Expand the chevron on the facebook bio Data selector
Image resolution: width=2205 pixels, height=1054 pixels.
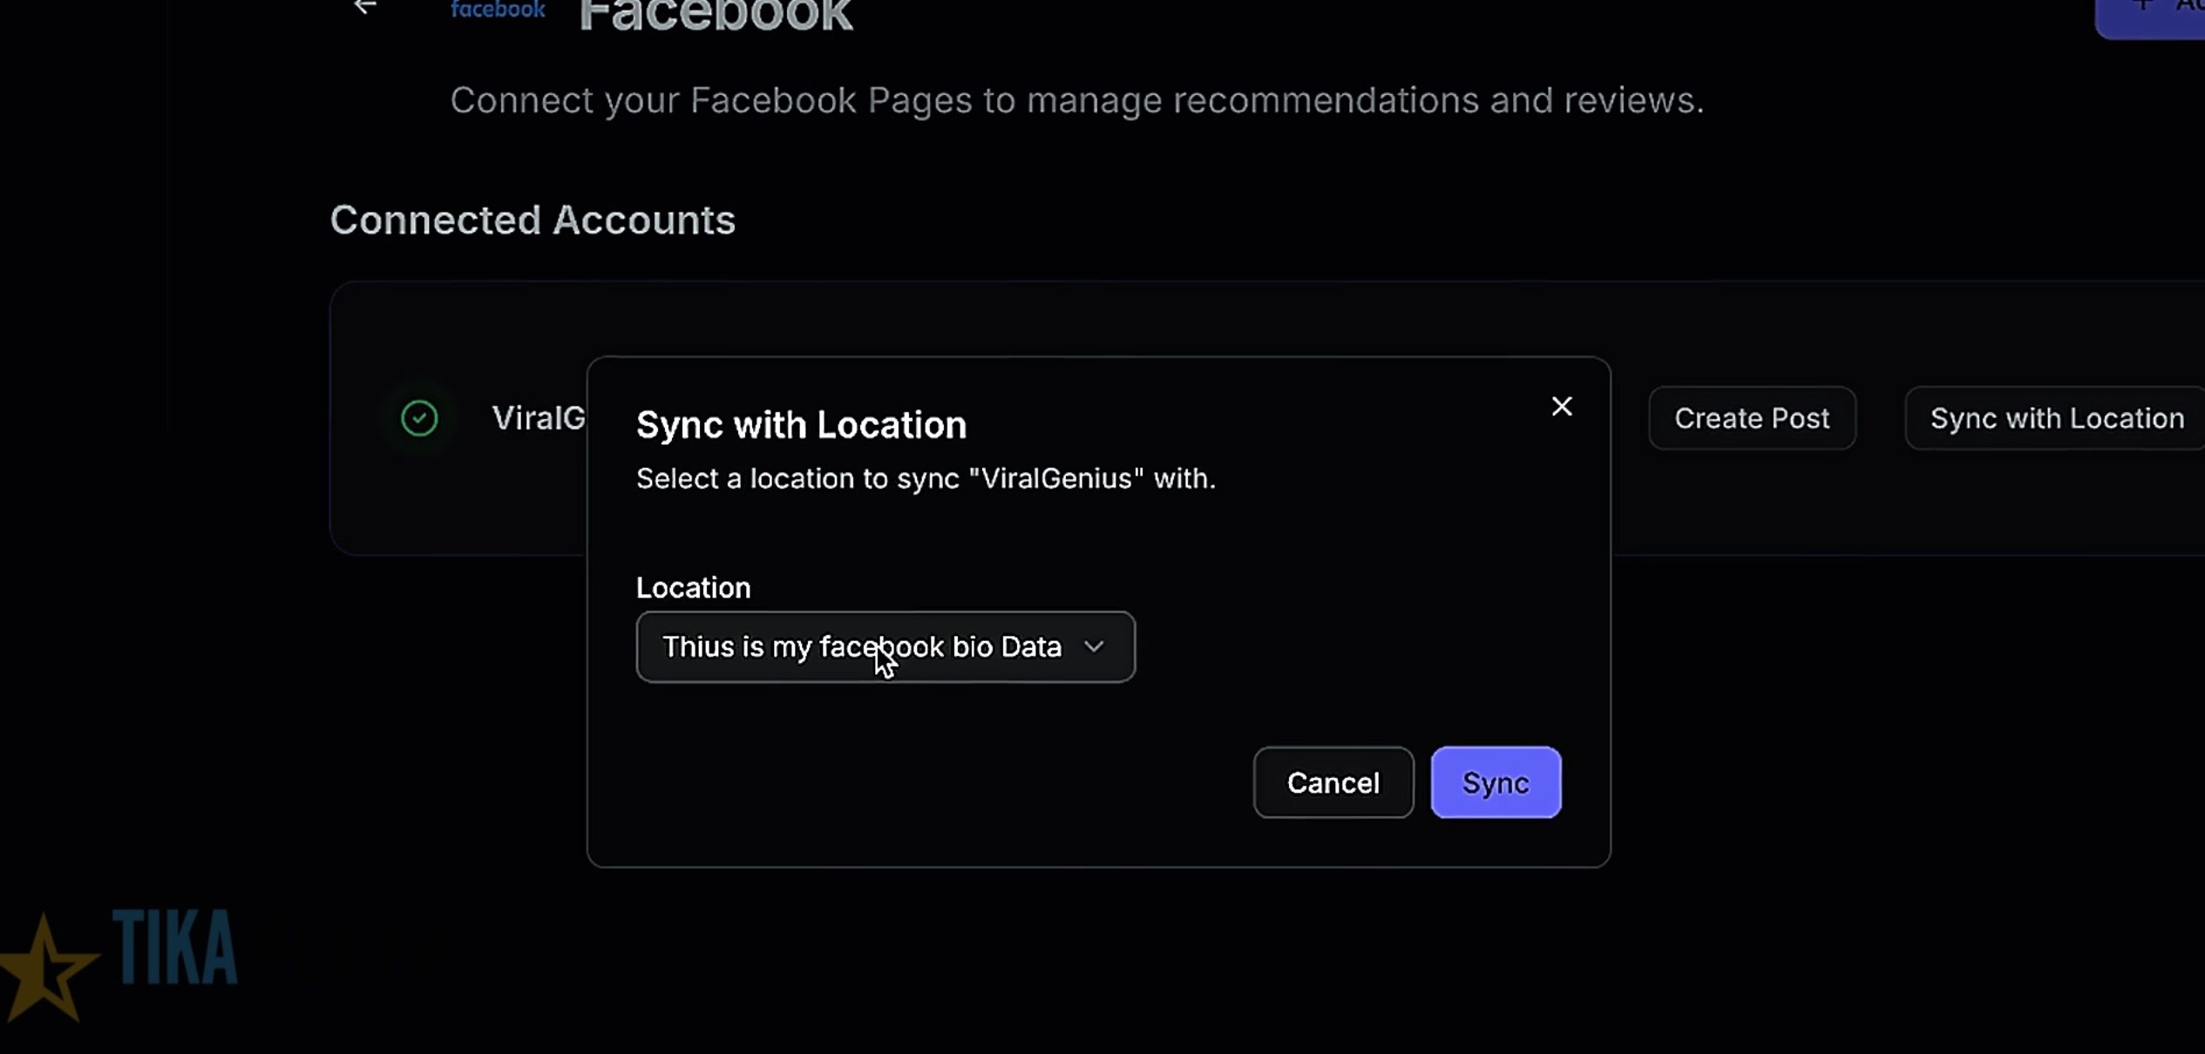tap(1096, 646)
